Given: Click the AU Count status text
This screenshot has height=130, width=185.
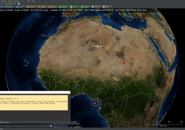Looking at the screenshot, I should tap(122, 10).
